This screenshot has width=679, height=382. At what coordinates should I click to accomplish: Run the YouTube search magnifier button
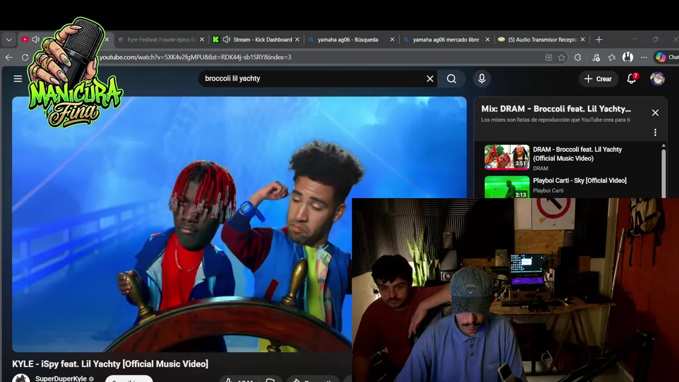(x=451, y=79)
